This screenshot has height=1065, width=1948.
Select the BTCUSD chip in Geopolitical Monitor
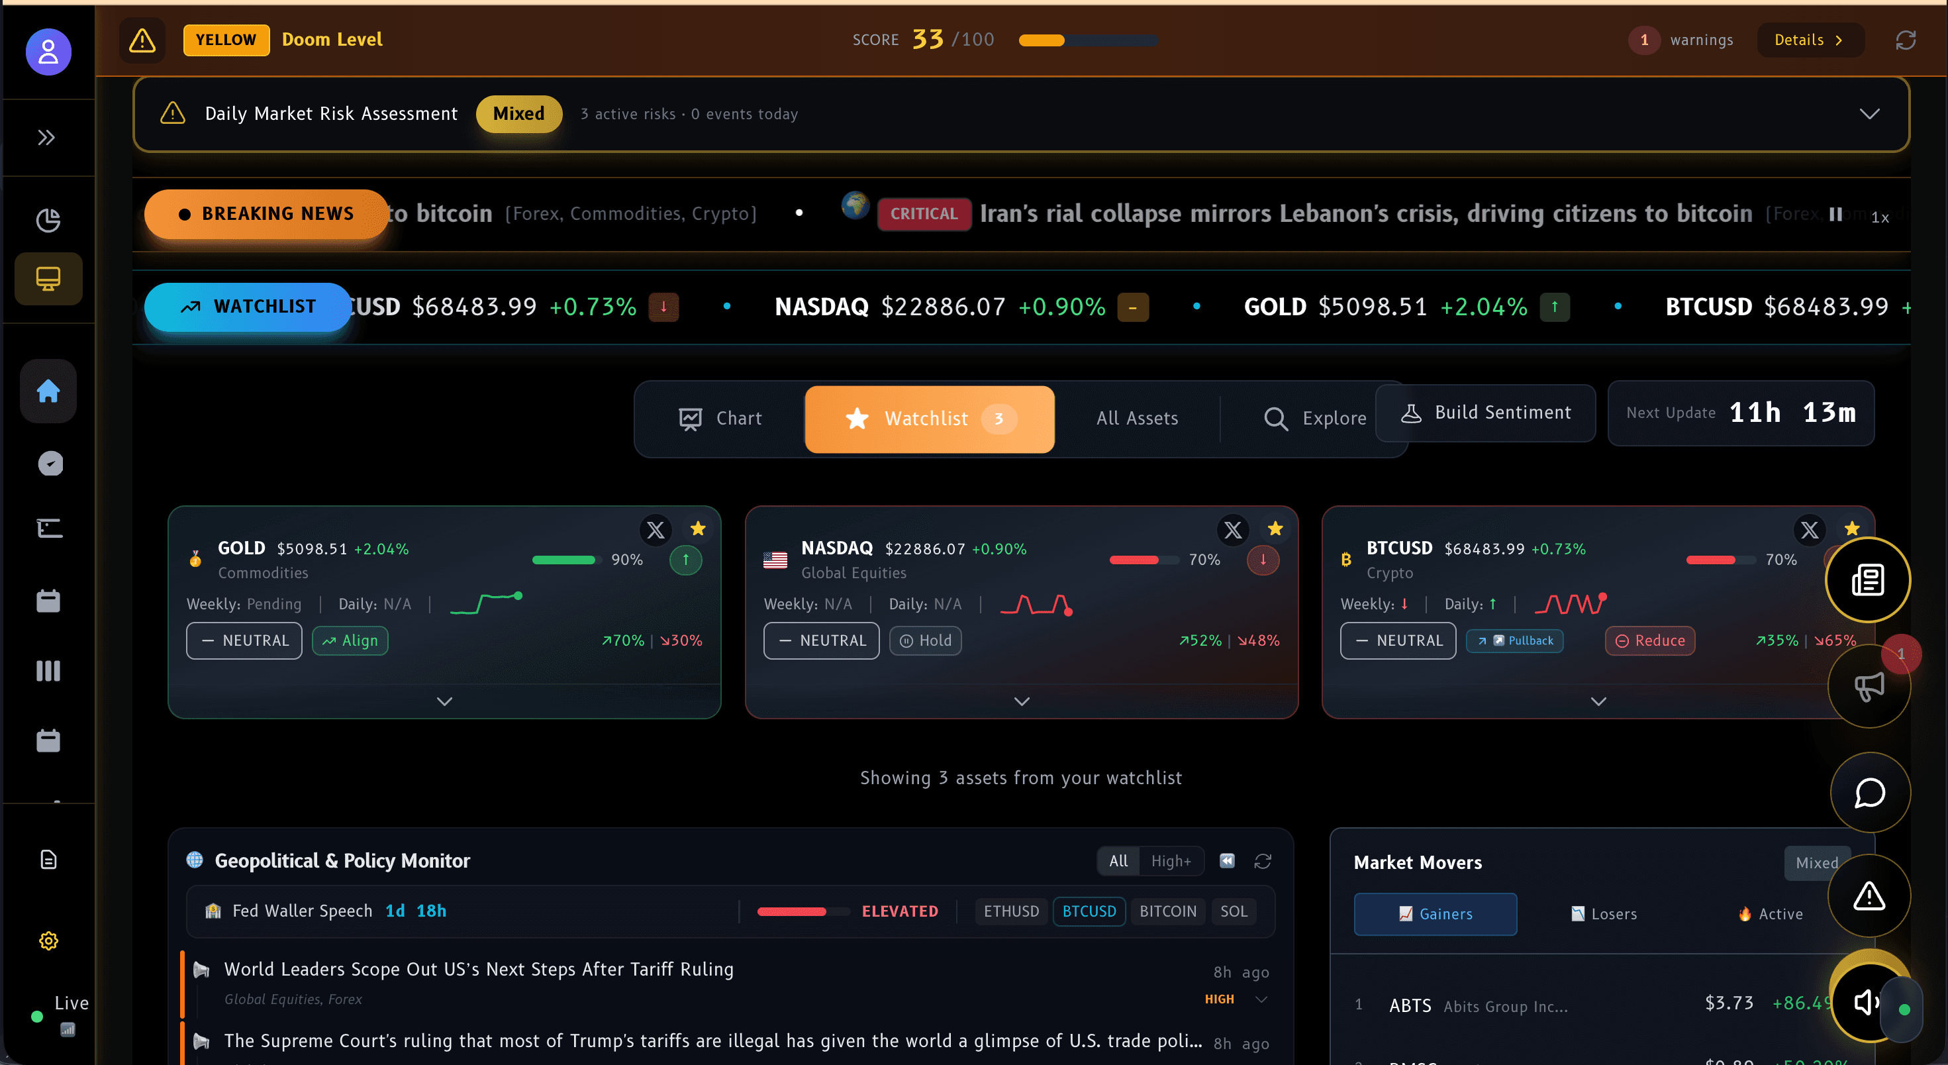coord(1089,911)
